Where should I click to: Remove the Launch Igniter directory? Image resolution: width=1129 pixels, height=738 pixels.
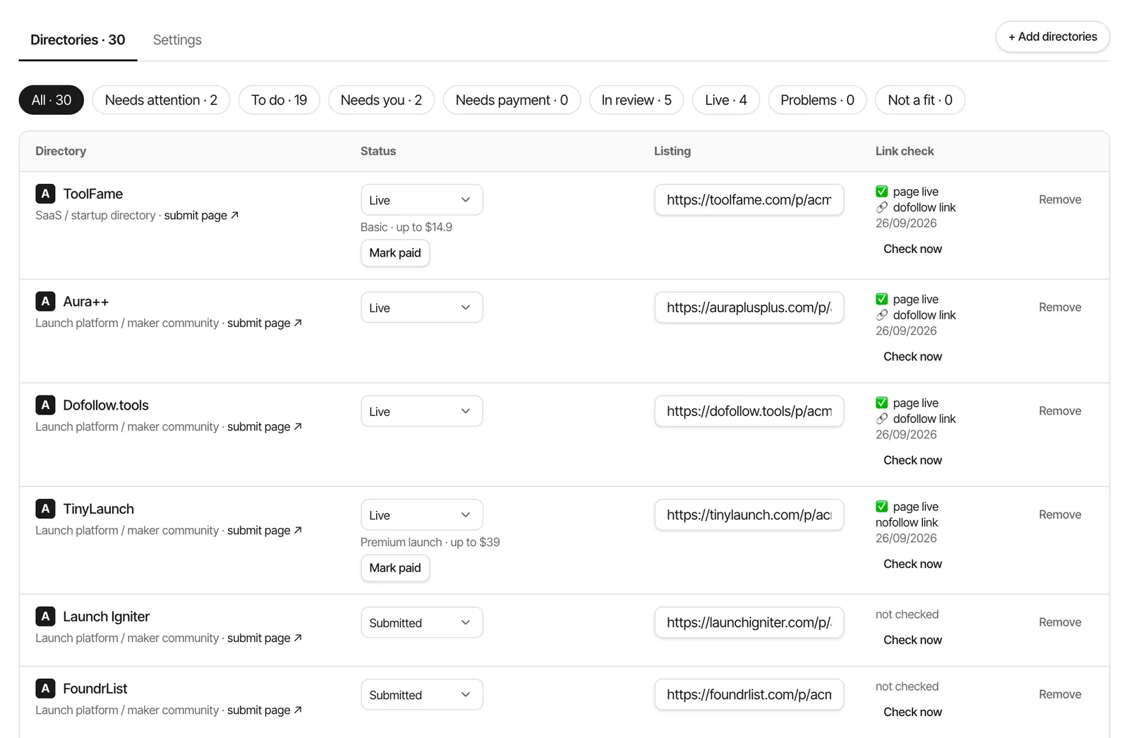[x=1060, y=622]
